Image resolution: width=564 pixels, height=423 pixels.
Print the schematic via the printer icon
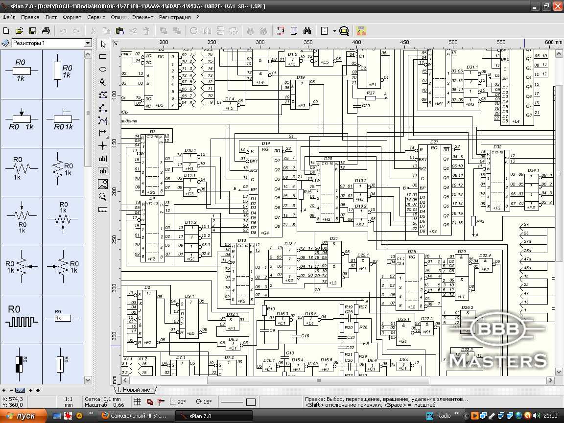(x=46, y=31)
